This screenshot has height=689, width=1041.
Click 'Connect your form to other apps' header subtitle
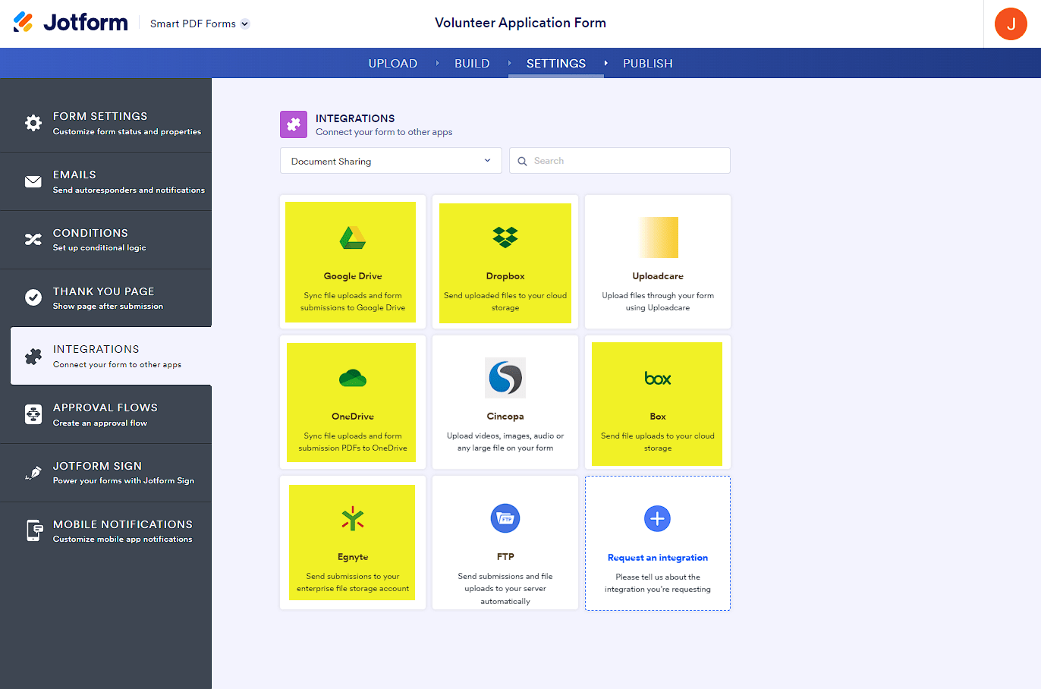[384, 132]
